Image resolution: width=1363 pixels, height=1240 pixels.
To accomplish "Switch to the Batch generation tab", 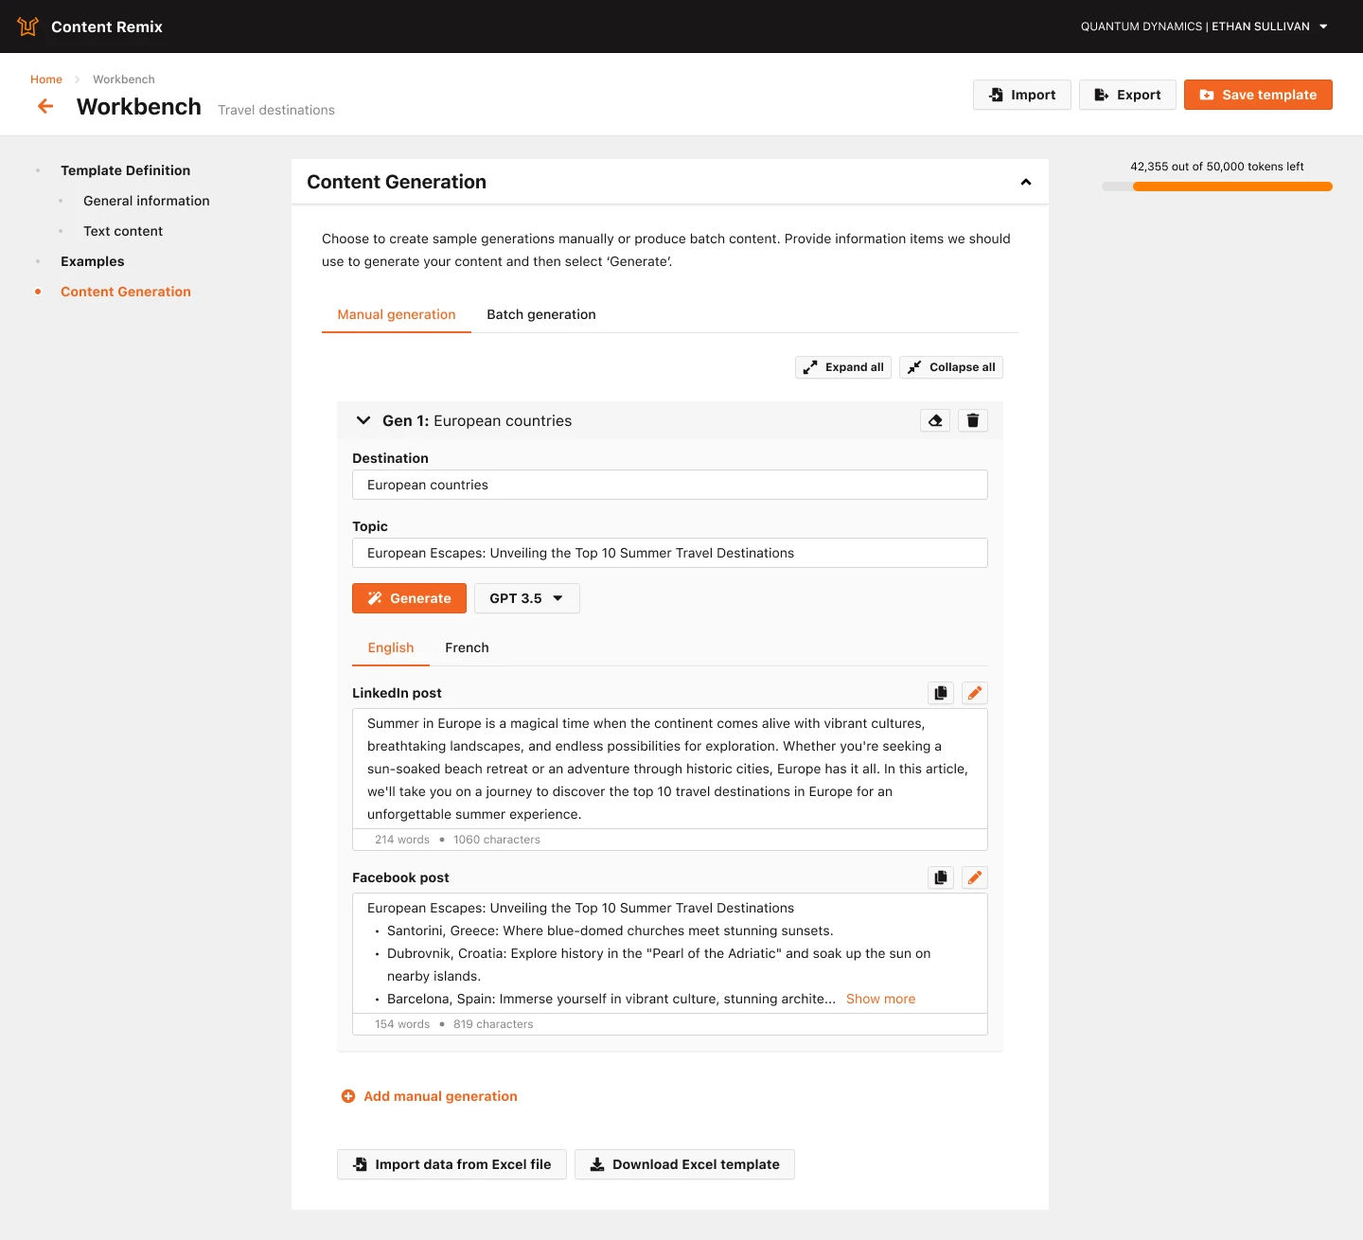I will (541, 314).
